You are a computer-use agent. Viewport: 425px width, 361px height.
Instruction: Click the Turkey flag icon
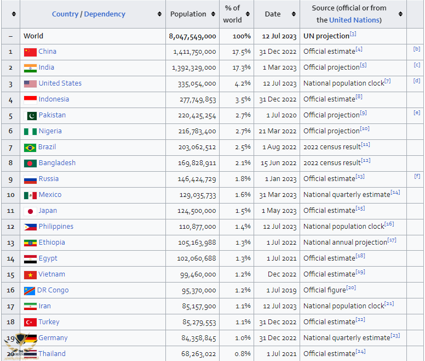coord(30,323)
